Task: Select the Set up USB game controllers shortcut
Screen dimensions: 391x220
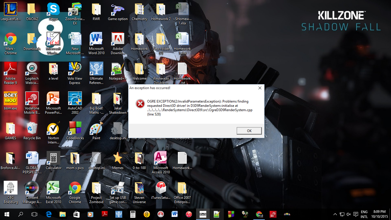Action: [118, 192]
